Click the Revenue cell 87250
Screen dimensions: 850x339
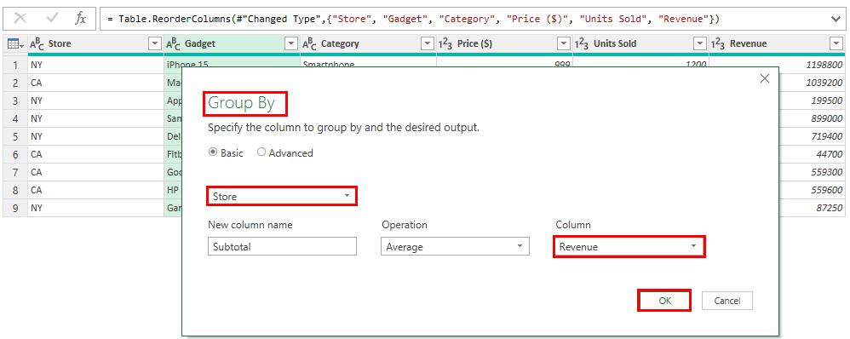pyautogui.click(x=812, y=209)
